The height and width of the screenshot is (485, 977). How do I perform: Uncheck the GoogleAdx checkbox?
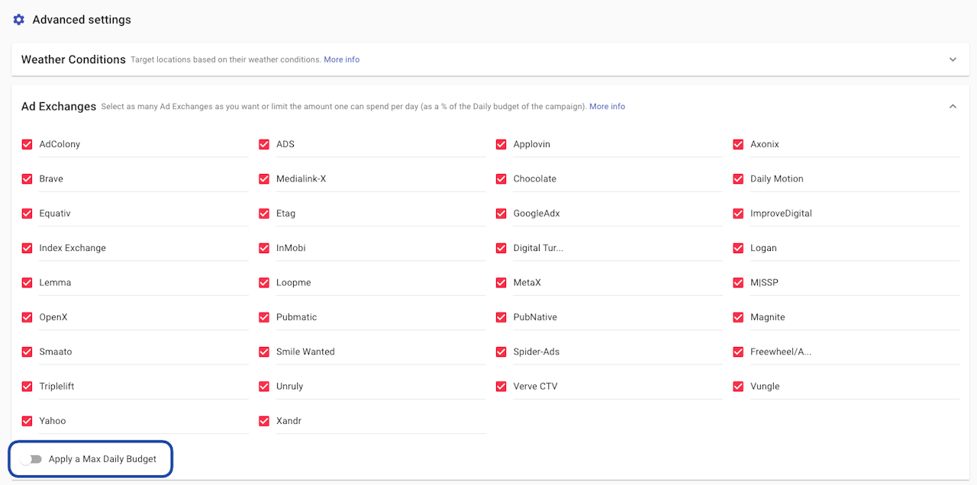[x=501, y=214]
